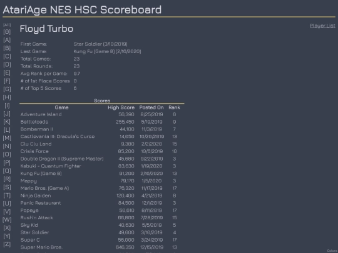Filter players by letter [O]
This screenshot has width=338, height=253.
coord(7,154)
